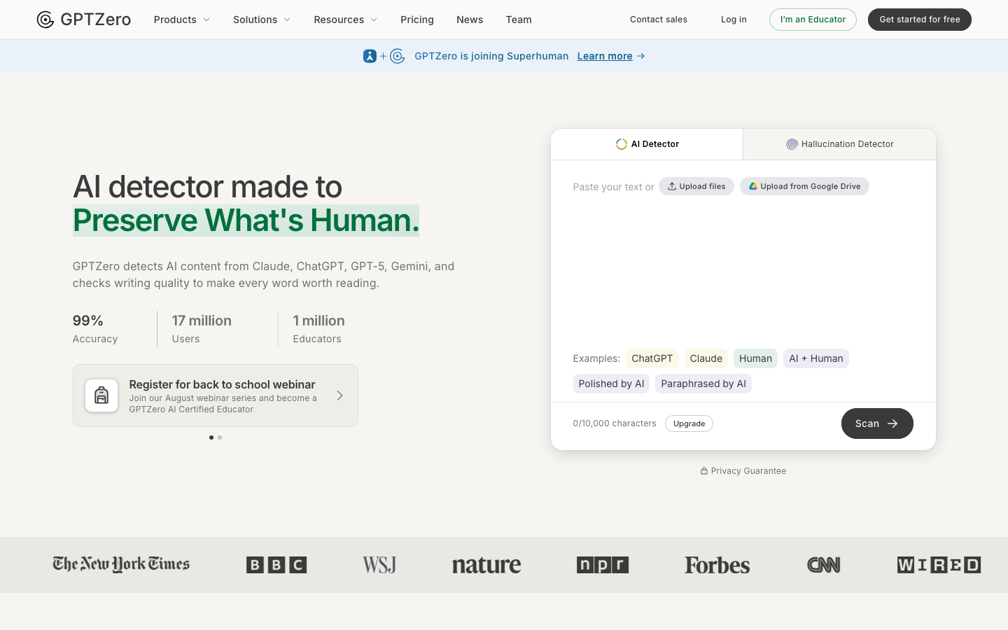Go to the Pricing page
Viewport: 1008px width, 630px height.
[x=417, y=20]
